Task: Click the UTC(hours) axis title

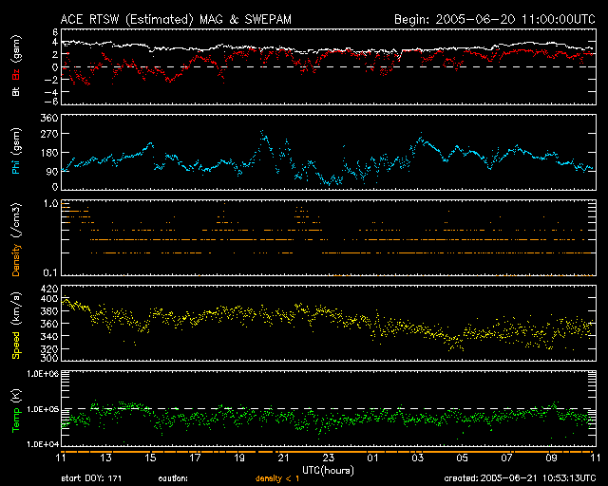Action: 328,469
